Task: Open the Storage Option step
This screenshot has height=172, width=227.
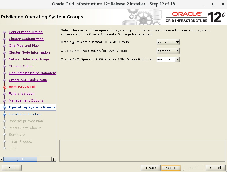Action: tap(21, 66)
